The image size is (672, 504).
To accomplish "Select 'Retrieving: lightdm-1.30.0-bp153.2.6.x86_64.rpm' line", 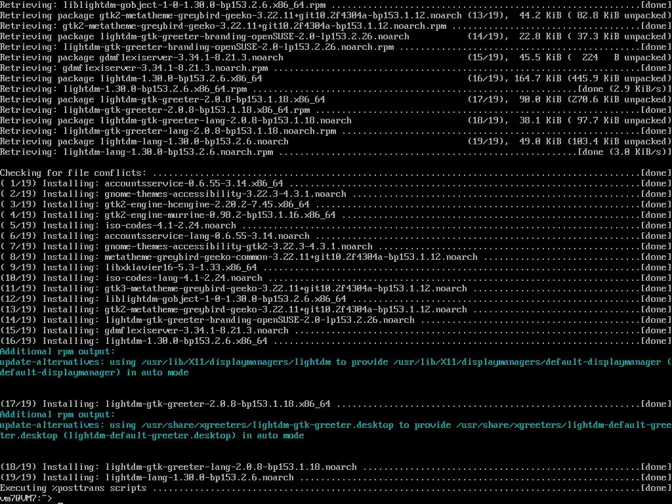I will click(x=336, y=89).
